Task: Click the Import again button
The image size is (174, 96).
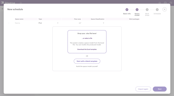Action: point(143,89)
